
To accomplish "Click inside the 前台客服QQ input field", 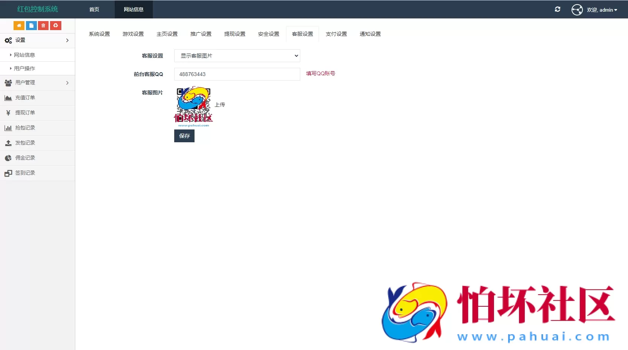I will pos(237,74).
